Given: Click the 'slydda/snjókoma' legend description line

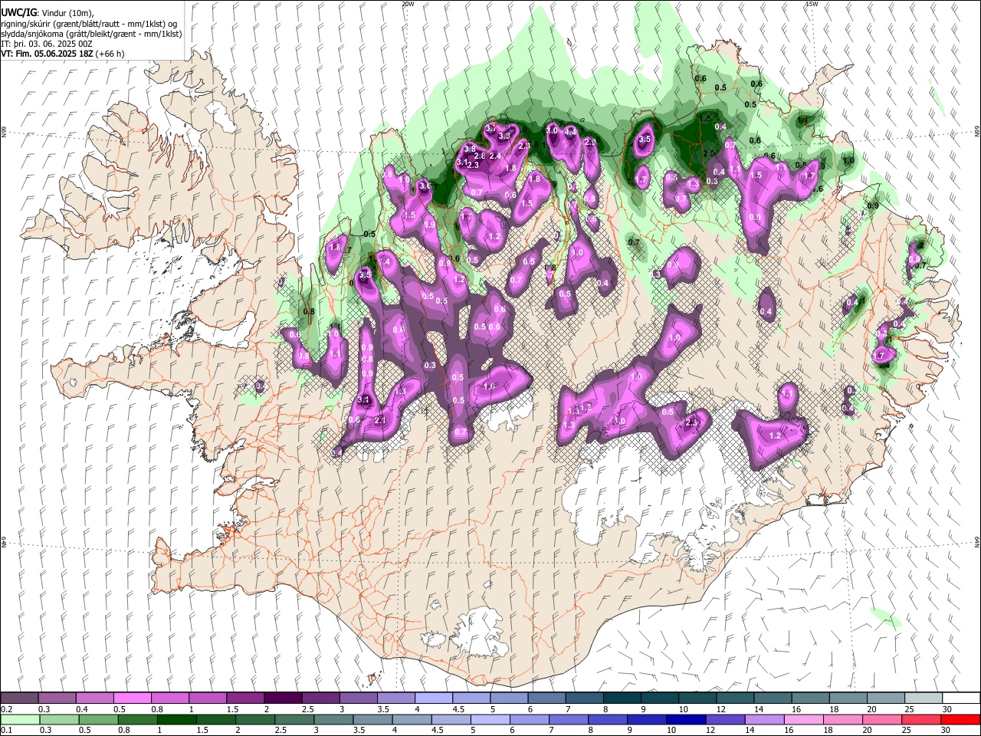Looking at the screenshot, I should (91, 34).
